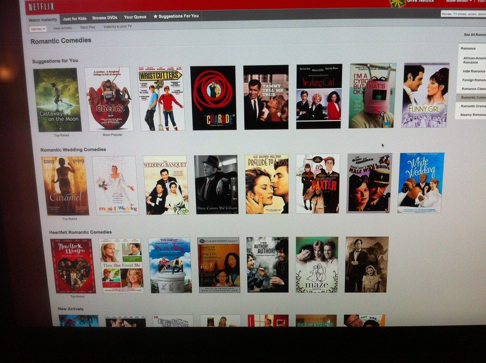Click the See All Romance button
The image size is (486, 363).
pos(475,35)
